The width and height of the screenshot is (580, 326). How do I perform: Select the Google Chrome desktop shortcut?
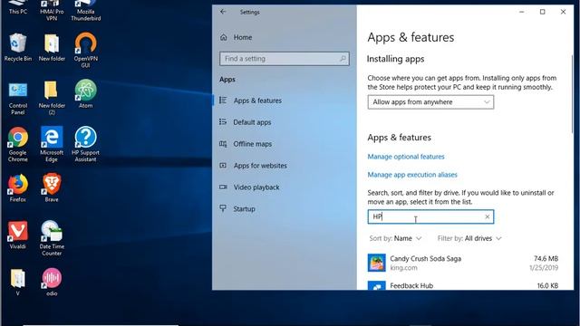coord(18,144)
